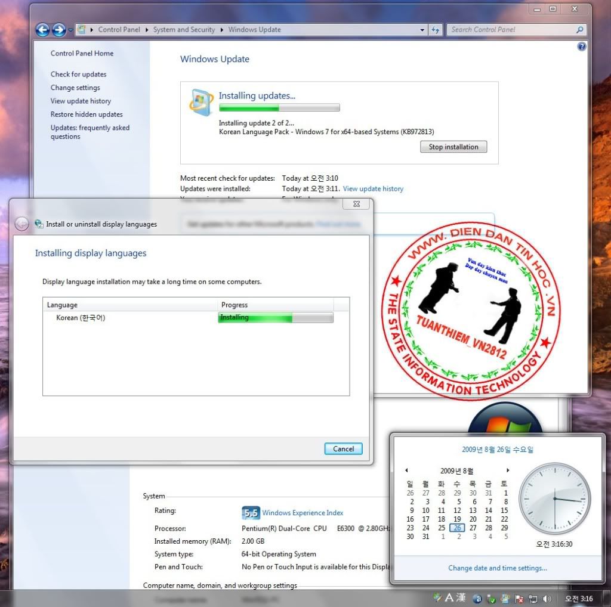This screenshot has width=611, height=607.
Task: Click the green check mark tray icon
Action: tap(491, 599)
